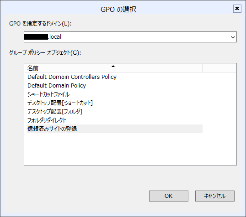Select Default Domain Policy entry
This screenshot has width=246, height=217.
pos(57,86)
